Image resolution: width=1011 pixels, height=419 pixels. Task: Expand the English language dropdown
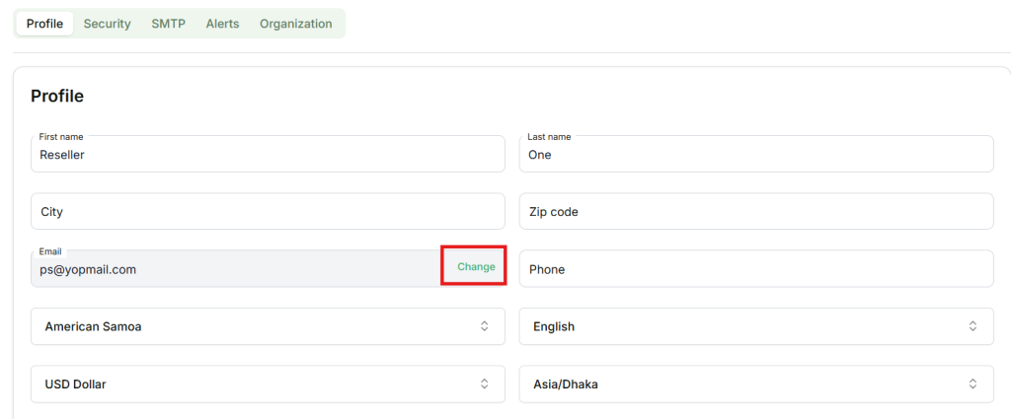[x=755, y=326]
